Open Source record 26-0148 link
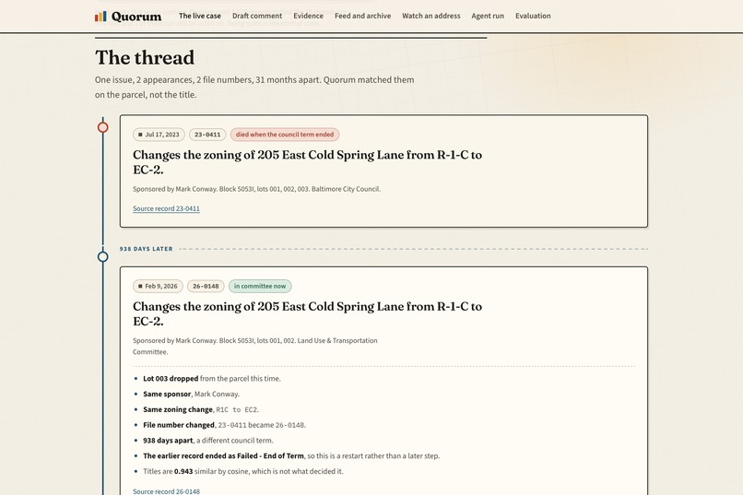This screenshot has width=743, height=495. 166,491
